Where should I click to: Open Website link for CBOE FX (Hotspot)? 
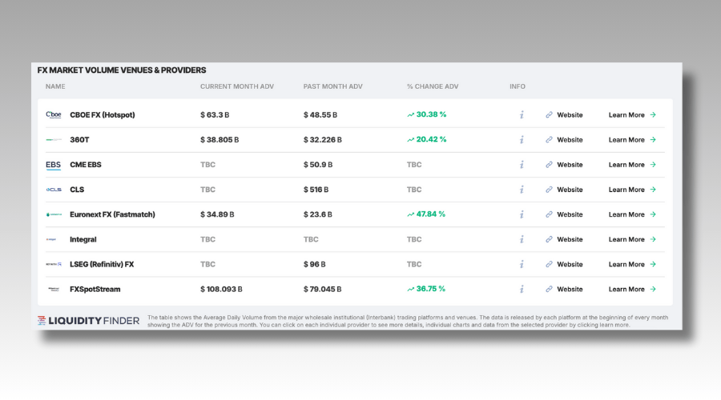564,114
